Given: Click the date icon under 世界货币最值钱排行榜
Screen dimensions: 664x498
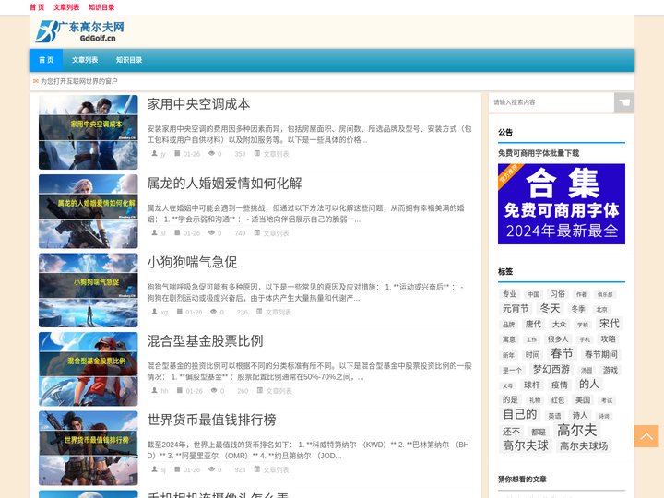Looking at the screenshot, I should (x=177, y=469).
